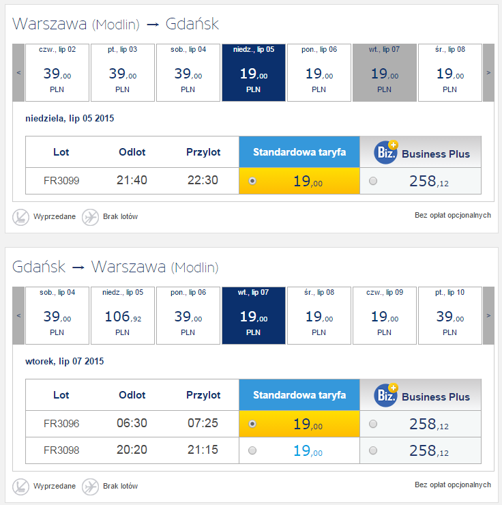This screenshot has height=505, width=502.
Task: Select Business Plus fare for flight FR3096
Action: pyautogui.click(x=373, y=424)
